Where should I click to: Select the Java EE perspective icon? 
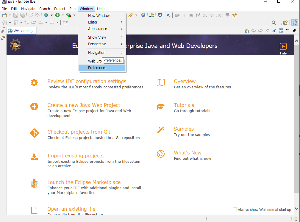click(295, 23)
